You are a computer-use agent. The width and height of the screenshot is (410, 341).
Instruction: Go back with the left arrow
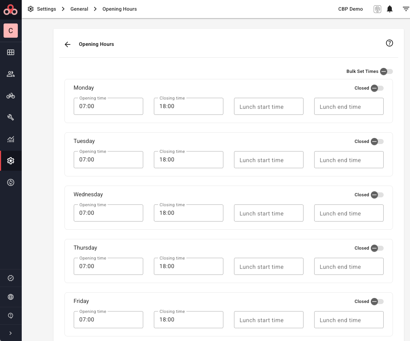coord(67,44)
